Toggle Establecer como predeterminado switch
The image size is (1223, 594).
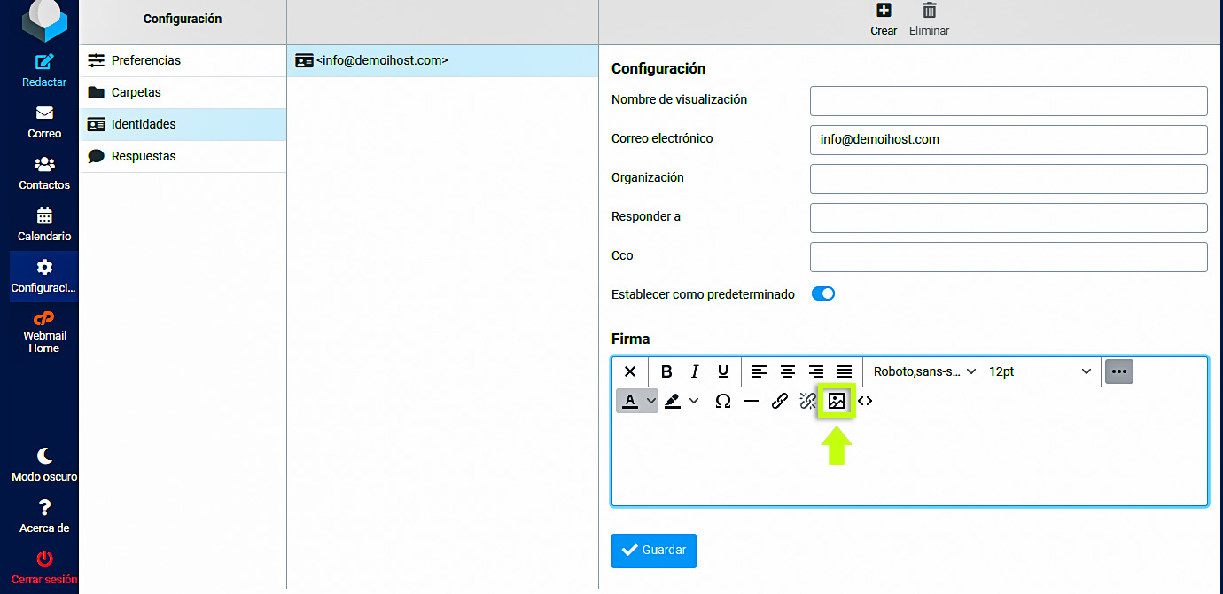823,294
